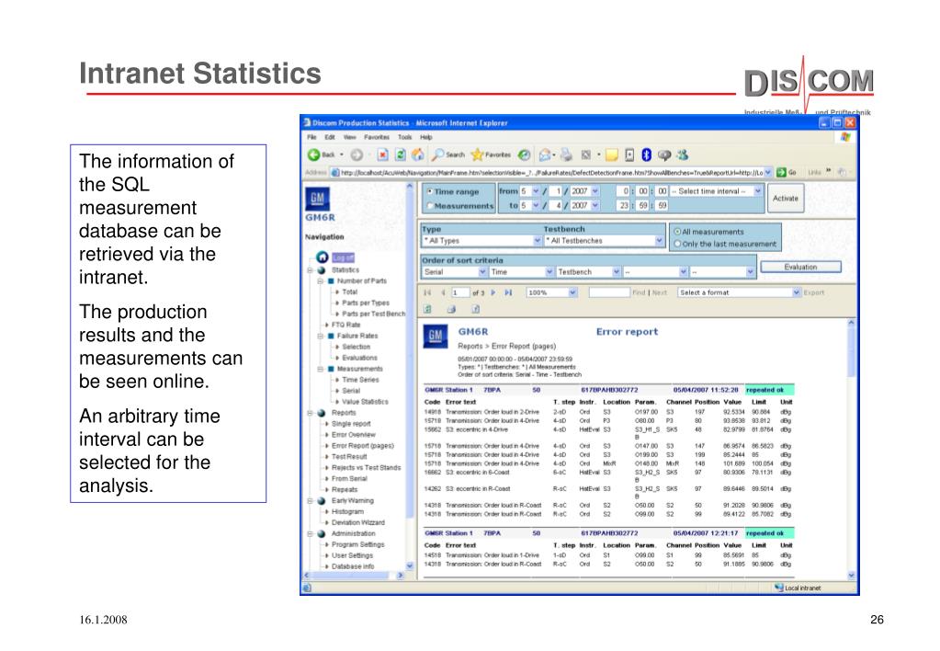Click the Stop page loading icon
The height and width of the screenshot is (651, 940).
coord(383,154)
